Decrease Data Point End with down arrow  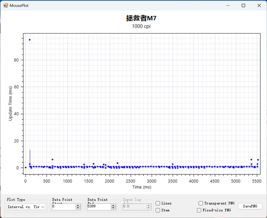[x=113, y=208]
